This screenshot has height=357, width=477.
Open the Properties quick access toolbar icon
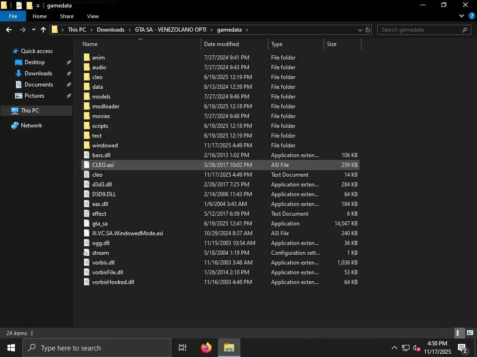19,5
